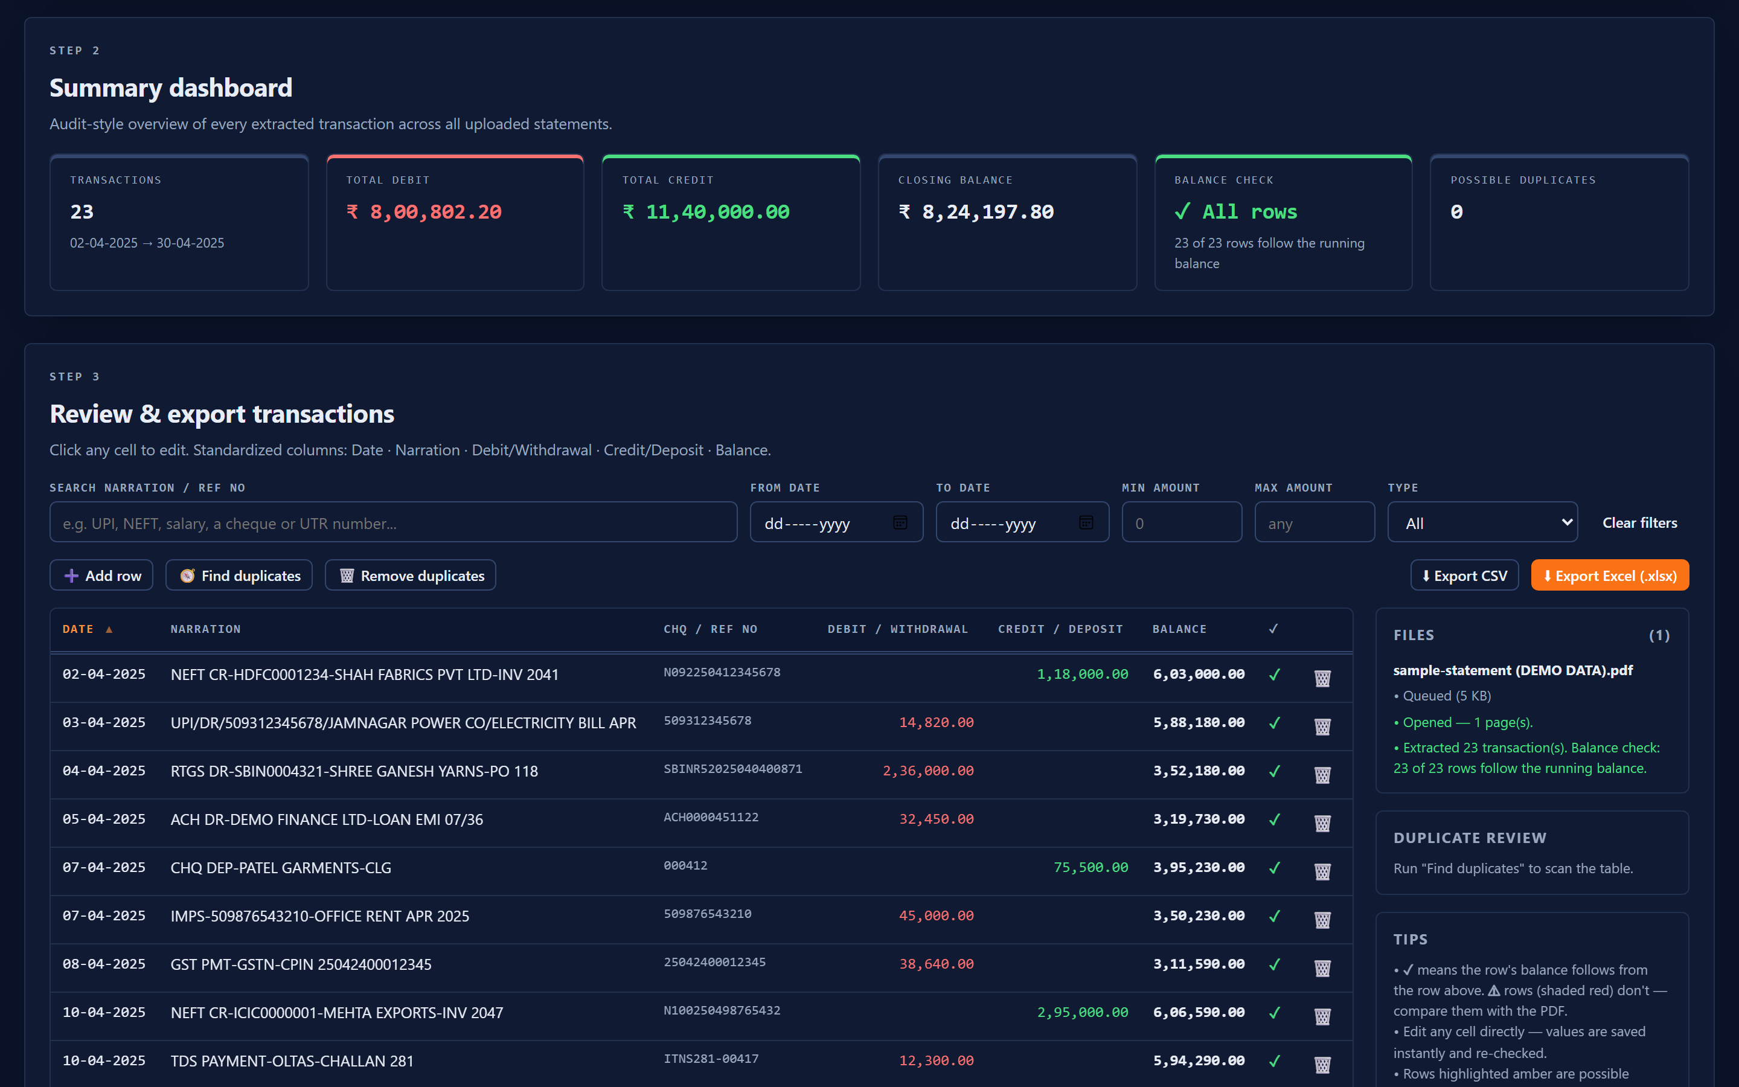Edit reference cell ACH0000451122
This screenshot has height=1087, width=1739.
[x=711, y=816]
